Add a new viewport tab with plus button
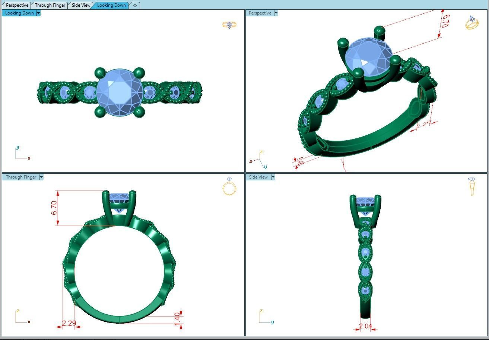The image size is (489, 340). pyautogui.click(x=135, y=5)
